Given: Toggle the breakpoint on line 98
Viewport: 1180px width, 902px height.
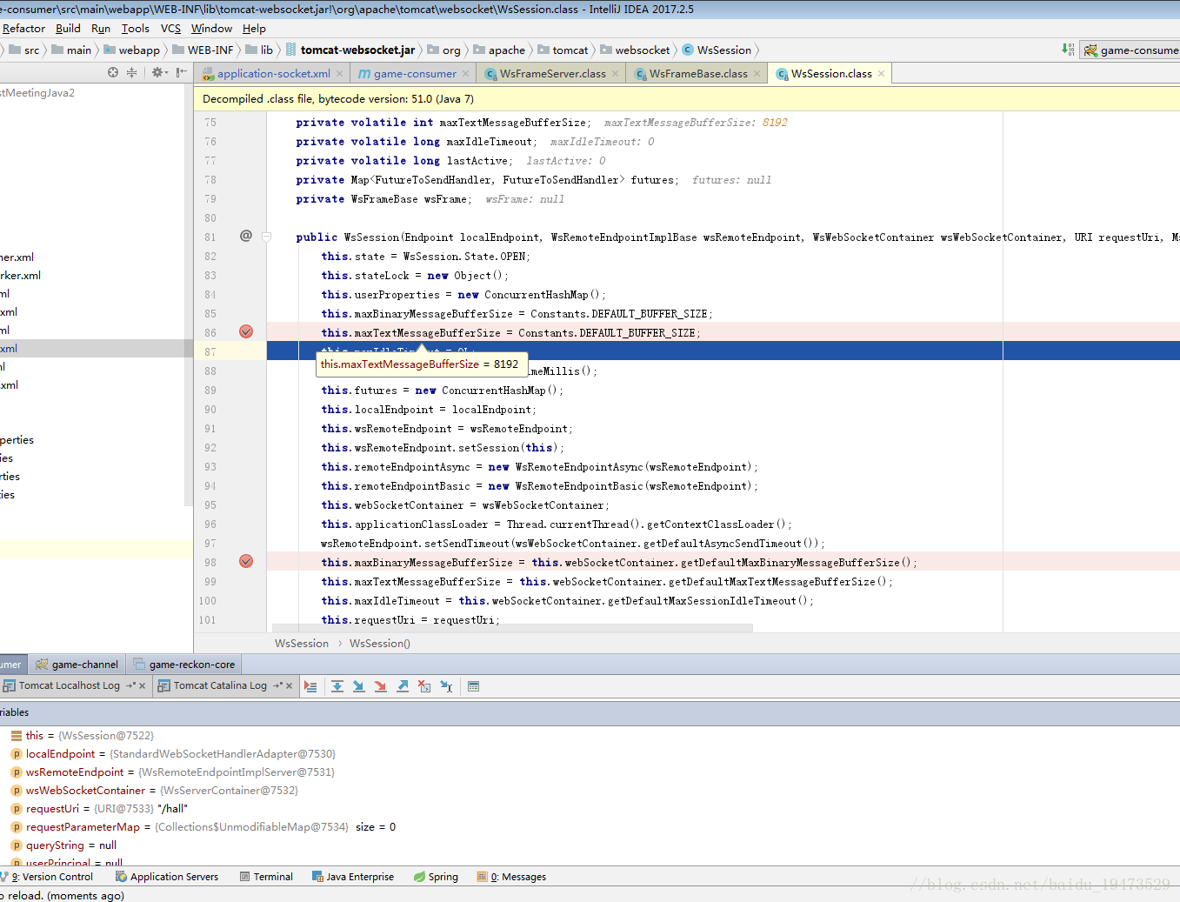Looking at the screenshot, I should tap(246, 561).
